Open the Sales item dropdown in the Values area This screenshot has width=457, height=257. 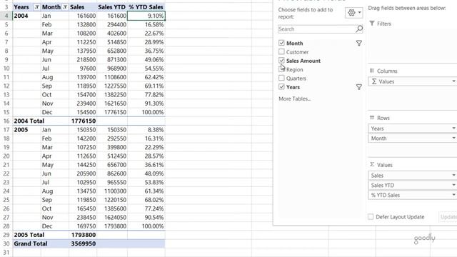(453, 176)
